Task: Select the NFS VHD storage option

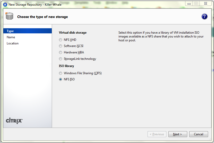Action: coord(61,40)
